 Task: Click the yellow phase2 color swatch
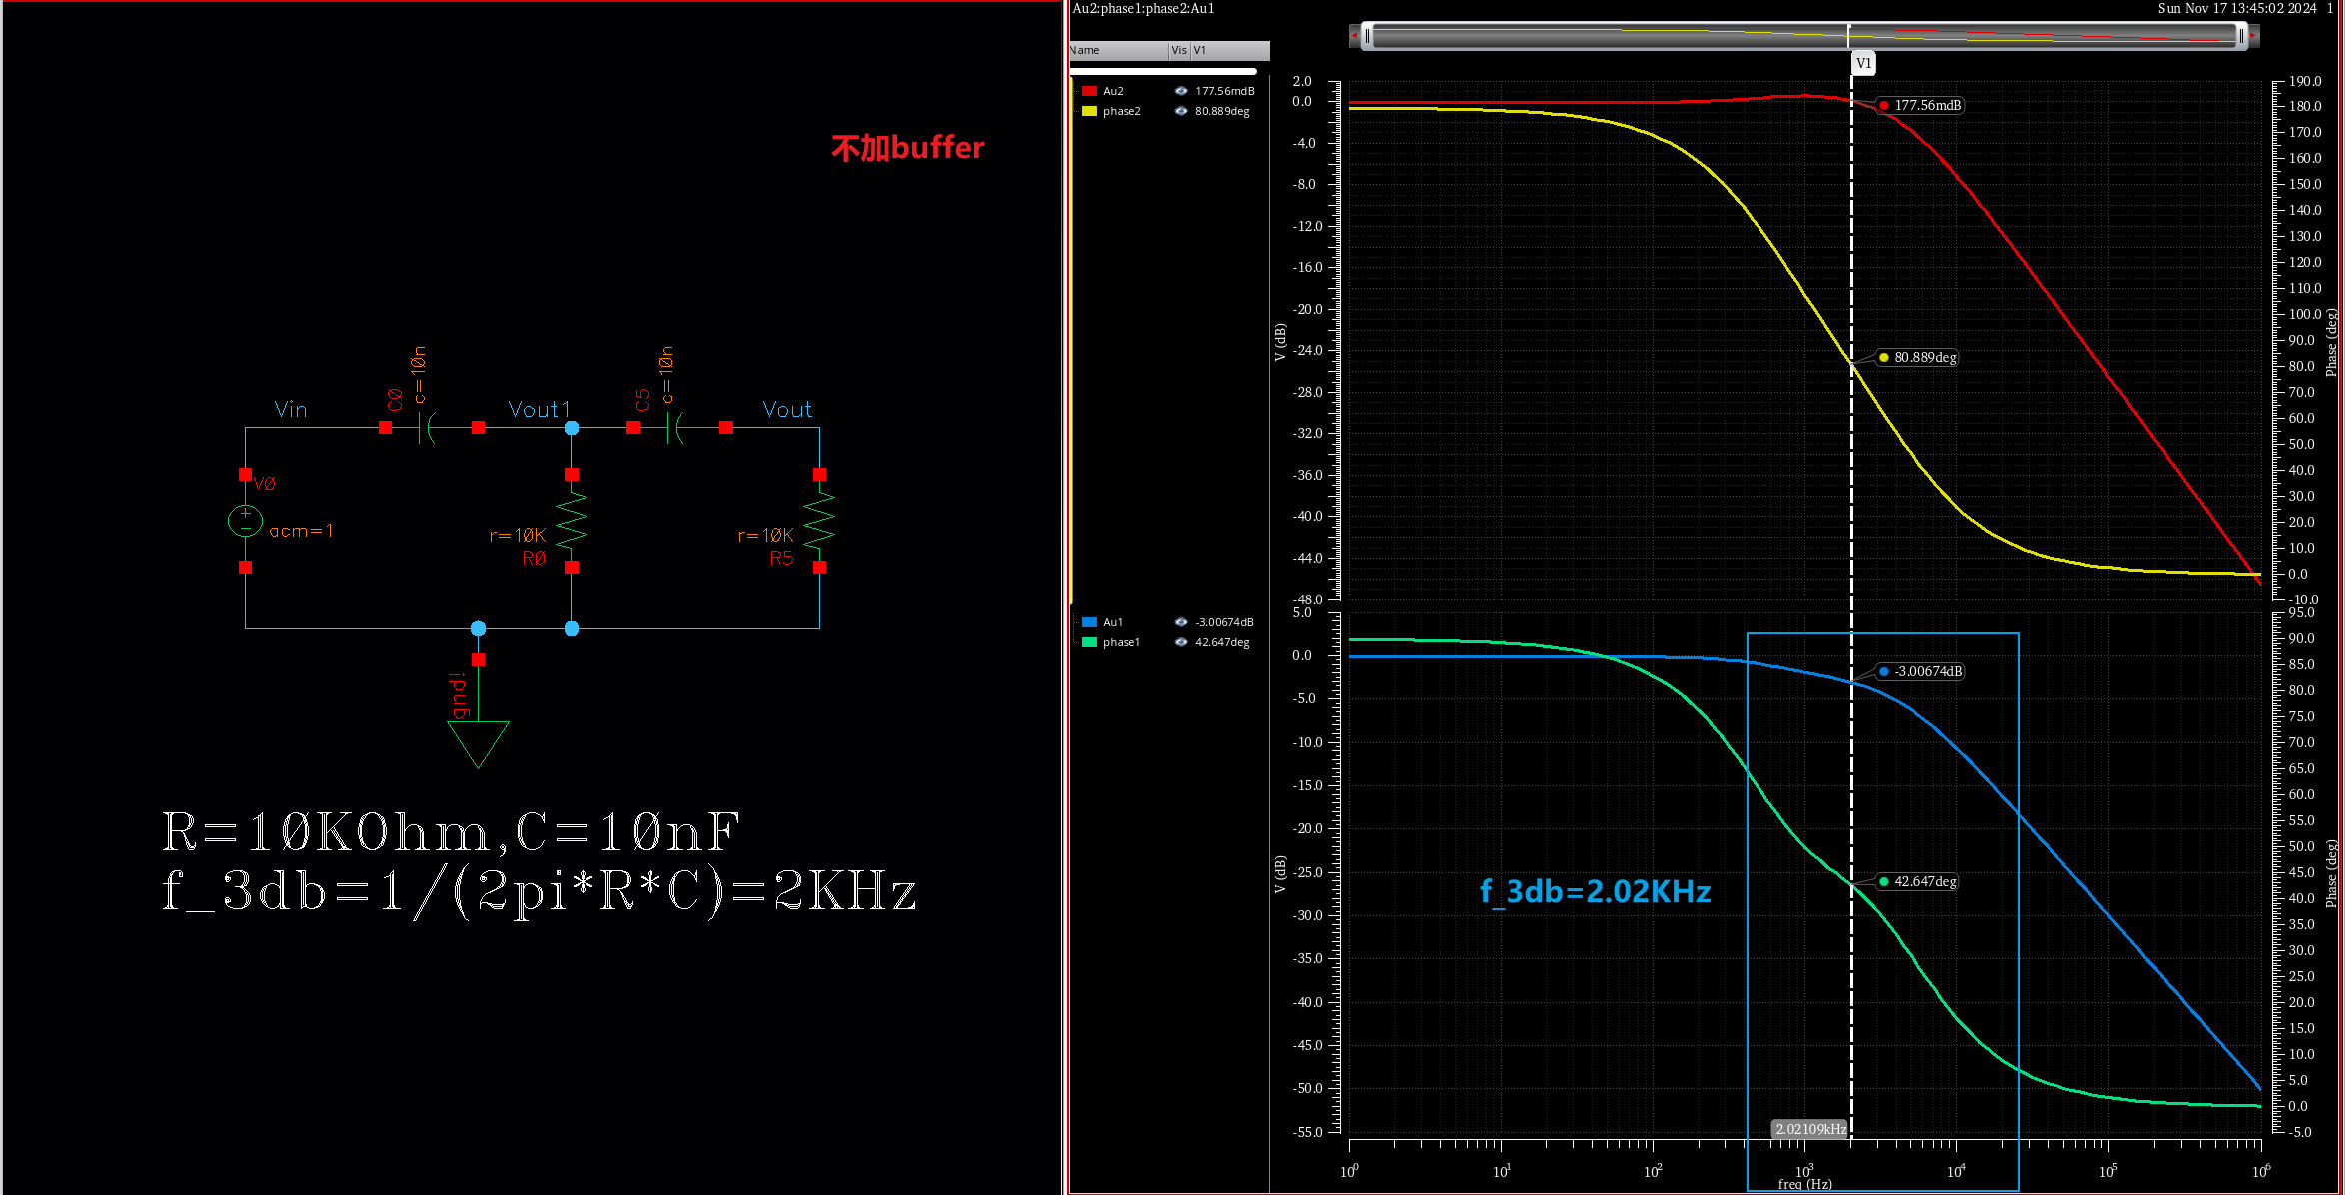click(1089, 111)
